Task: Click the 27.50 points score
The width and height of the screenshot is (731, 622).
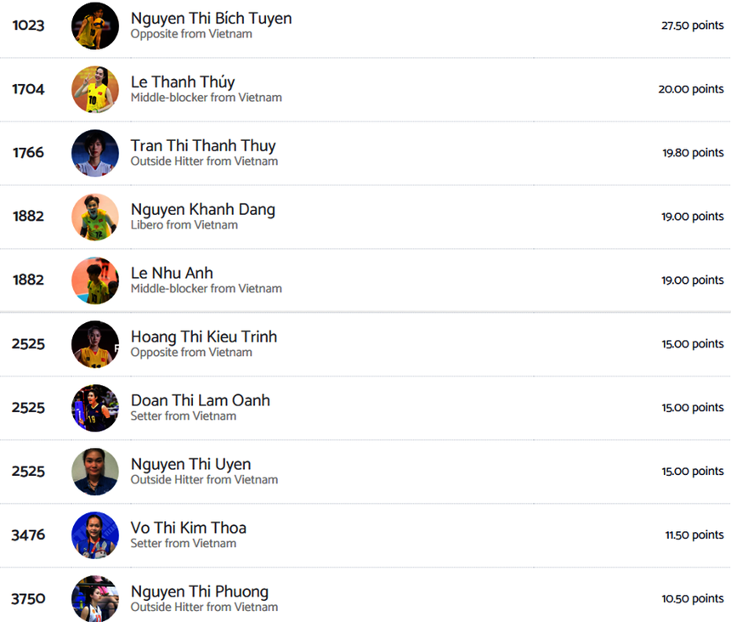Action: click(692, 25)
